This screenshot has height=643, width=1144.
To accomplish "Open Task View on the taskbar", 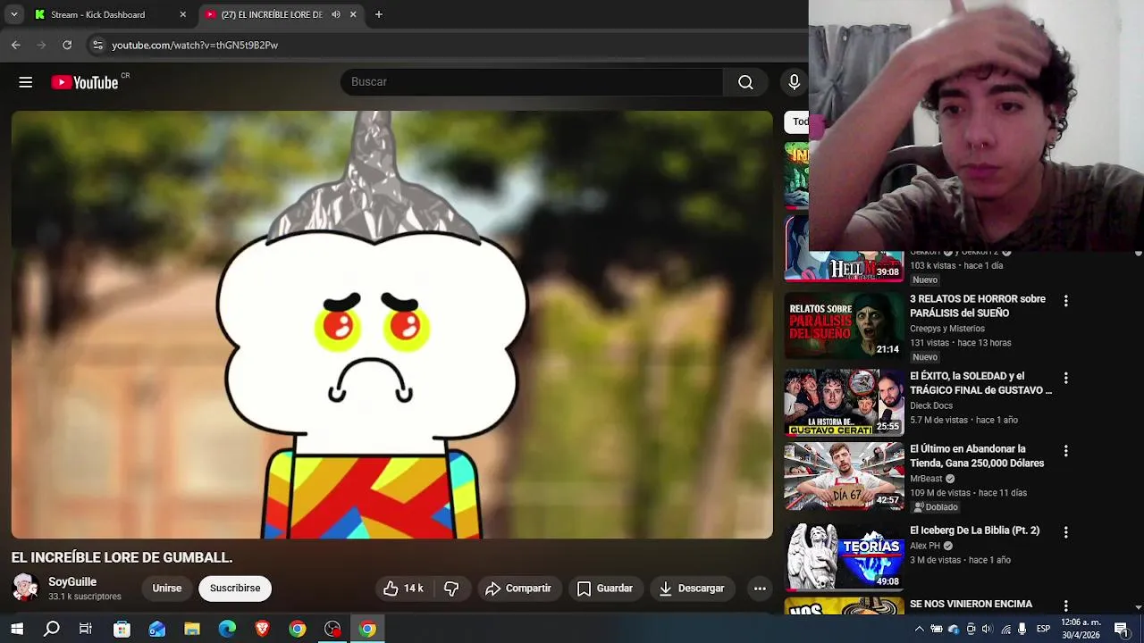I will click(86, 629).
